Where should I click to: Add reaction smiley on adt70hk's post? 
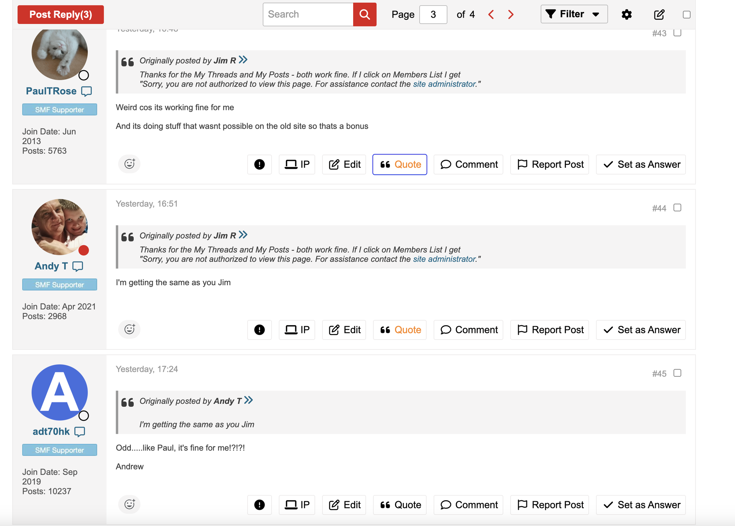point(129,504)
